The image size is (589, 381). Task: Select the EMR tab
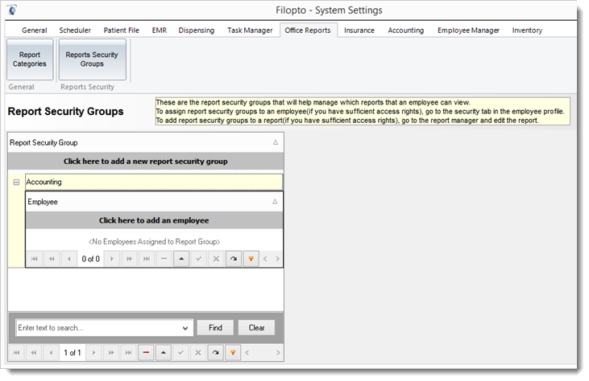[x=160, y=31]
